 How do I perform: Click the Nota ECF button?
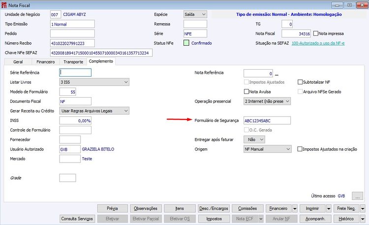[x=245, y=219]
